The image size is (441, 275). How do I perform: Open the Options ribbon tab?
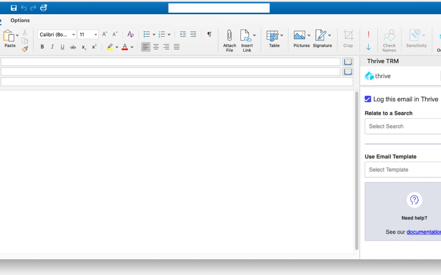point(20,20)
